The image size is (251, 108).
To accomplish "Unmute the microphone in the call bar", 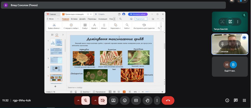I will pyautogui.click(x=85, y=100).
